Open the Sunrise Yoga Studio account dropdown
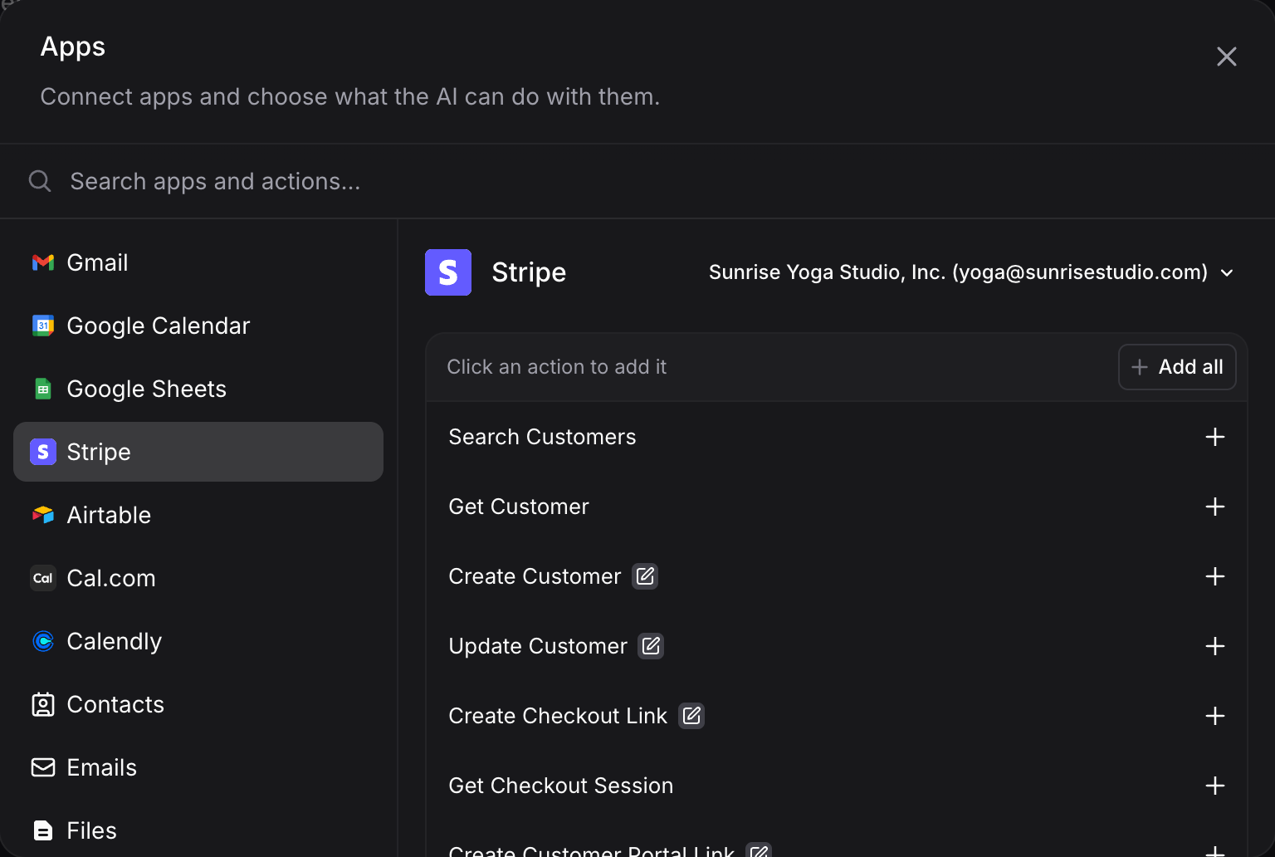 (971, 272)
